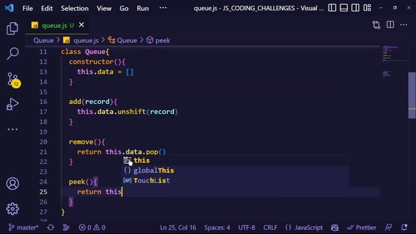Screen dimensions: 416x234
Task: Open notifications bell in status bar
Action: click(x=404, y=227)
